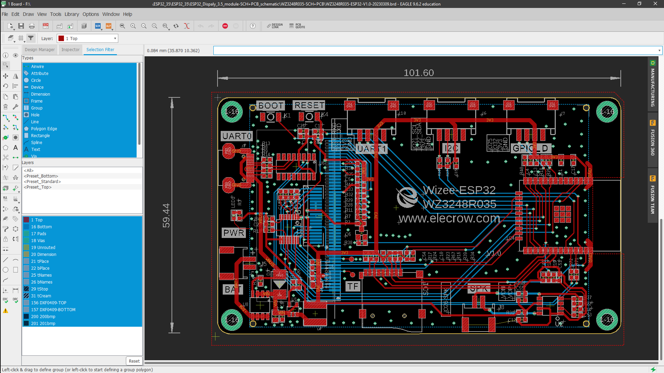Switch to the Inspector tab
Image resolution: width=664 pixels, height=373 pixels.
pos(71,50)
